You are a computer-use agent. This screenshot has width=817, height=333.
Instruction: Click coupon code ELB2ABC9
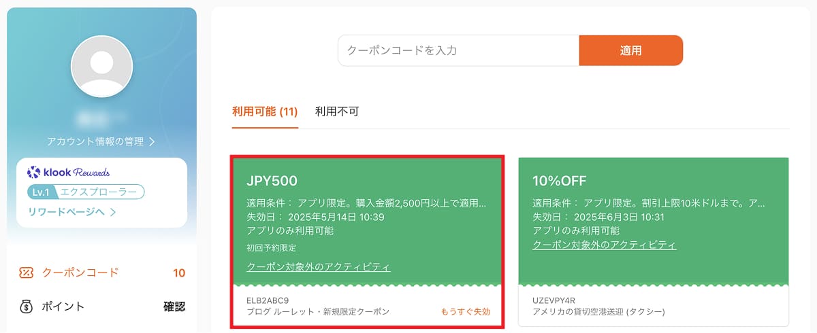coord(268,300)
